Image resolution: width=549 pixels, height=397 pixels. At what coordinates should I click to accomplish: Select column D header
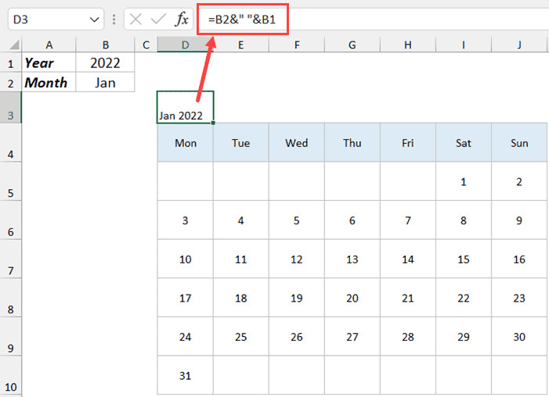click(x=185, y=45)
